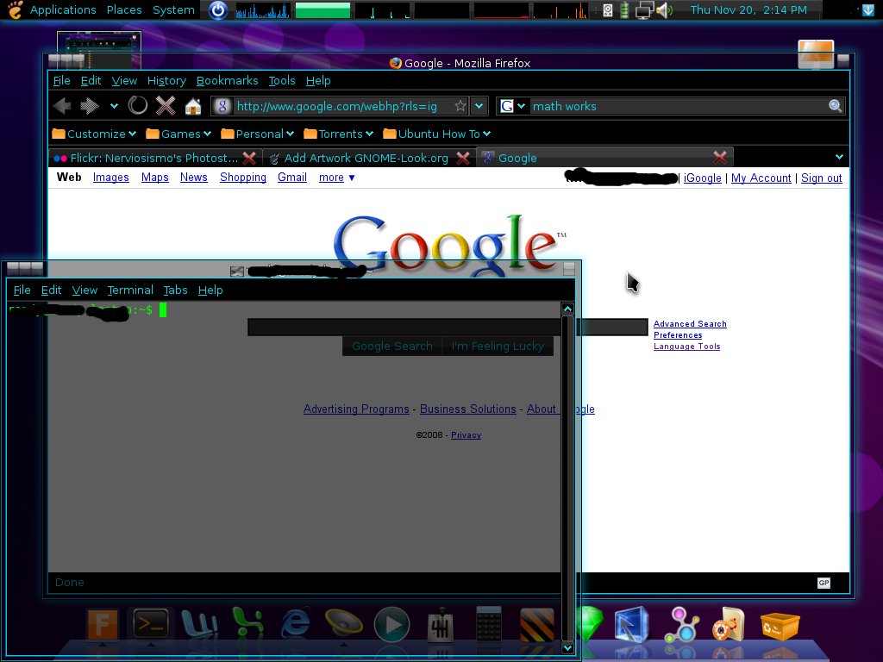883x662 pixels.
Task: Stop loading with the X icon
Action: (166, 105)
